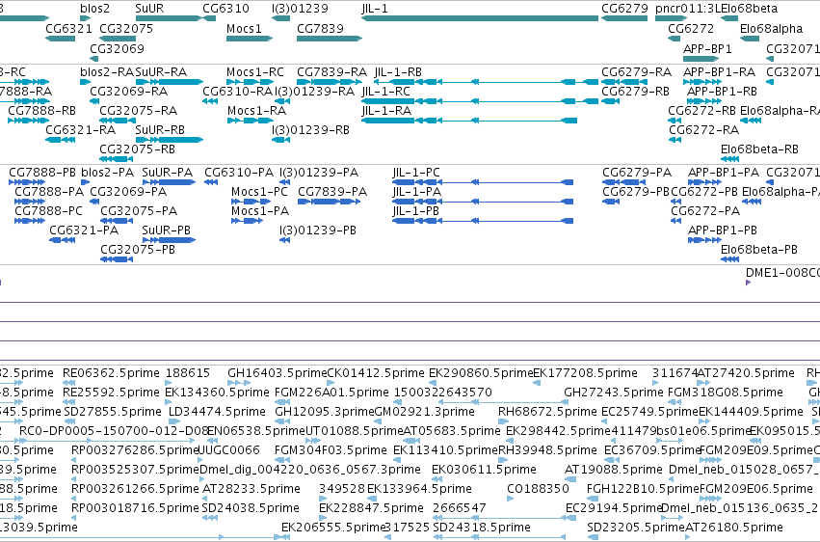
Task: Select transcript CG32075-RB
Action: pyautogui.click(x=137, y=149)
